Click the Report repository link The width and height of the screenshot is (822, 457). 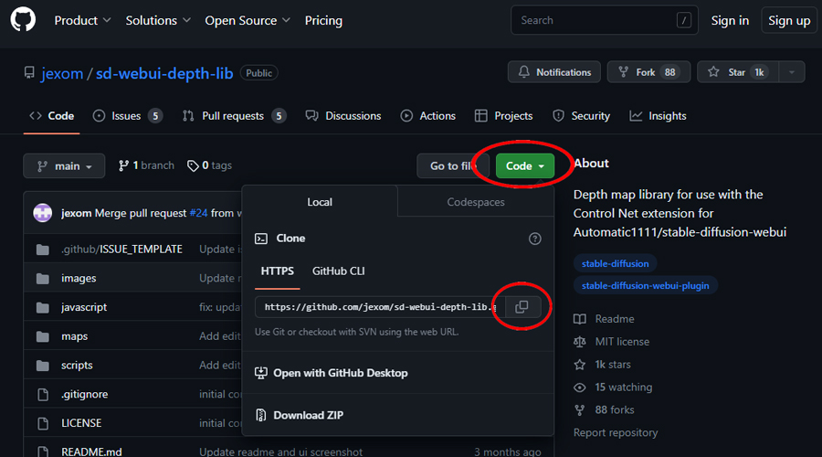[x=616, y=433]
